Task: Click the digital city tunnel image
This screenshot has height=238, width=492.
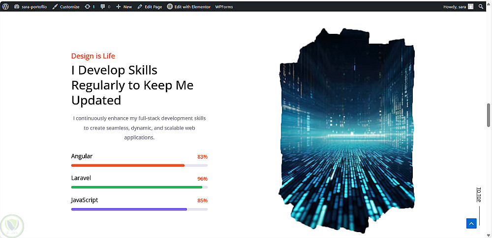Action: (346, 130)
